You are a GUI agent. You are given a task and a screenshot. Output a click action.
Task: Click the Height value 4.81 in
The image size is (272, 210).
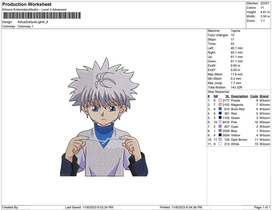coord(265,12)
